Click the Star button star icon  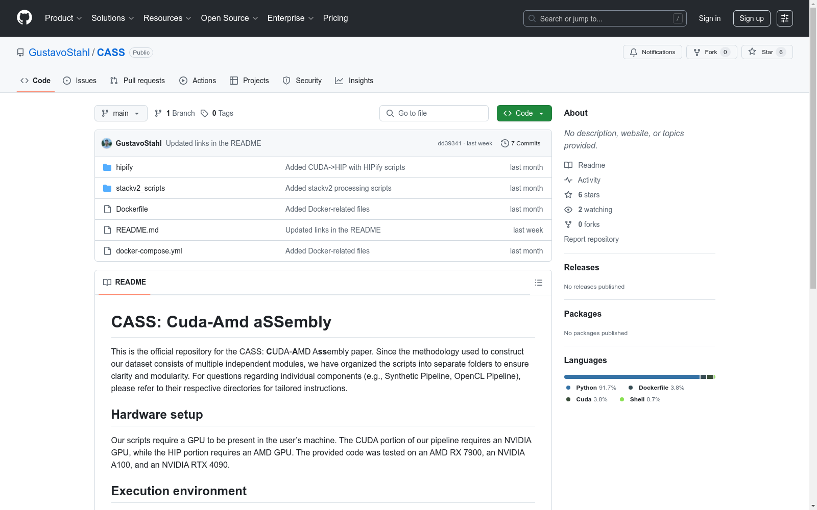(752, 52)
